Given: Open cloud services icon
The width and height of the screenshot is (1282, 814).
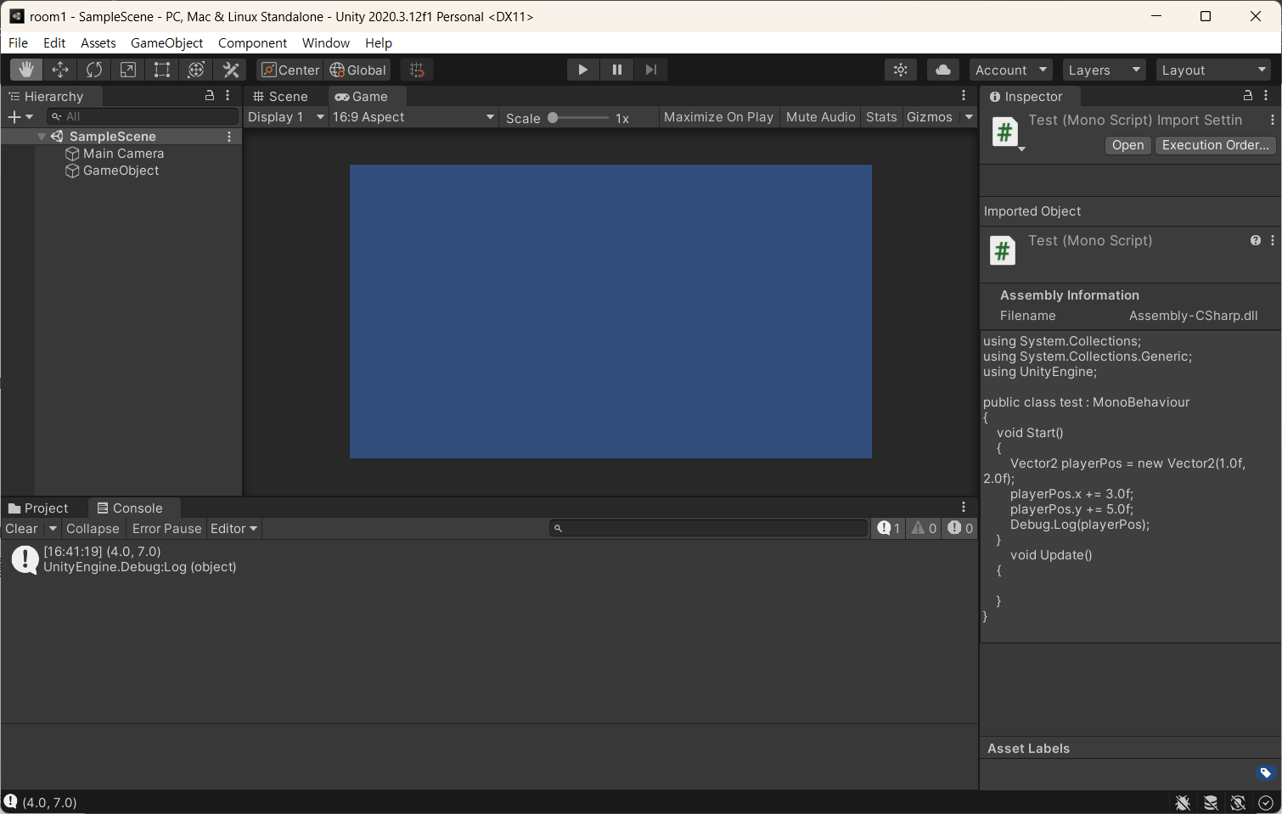Looking at the screenshot, I should [943, 70].
